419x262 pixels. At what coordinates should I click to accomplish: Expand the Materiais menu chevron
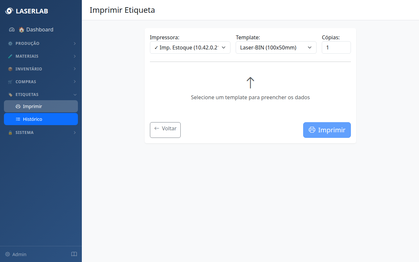click(75, 56)
